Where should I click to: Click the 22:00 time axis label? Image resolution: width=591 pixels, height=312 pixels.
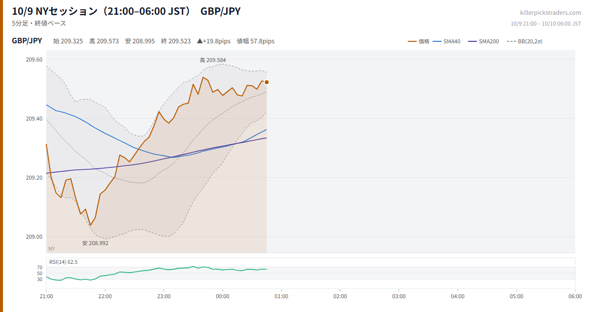point(105,297)
